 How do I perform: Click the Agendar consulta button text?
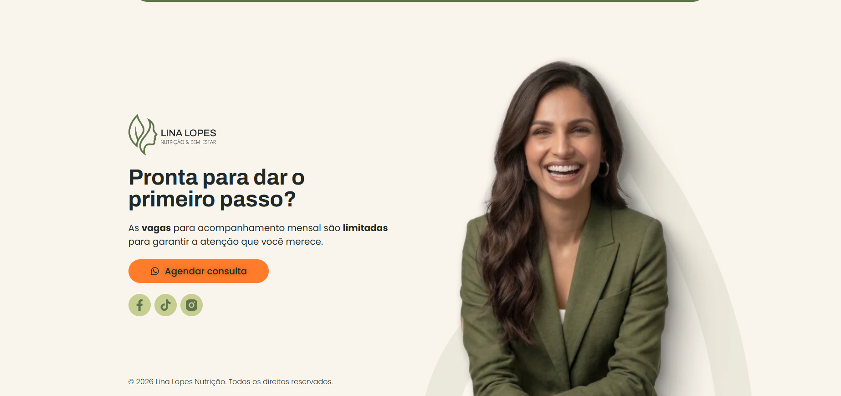coord(205,271)
